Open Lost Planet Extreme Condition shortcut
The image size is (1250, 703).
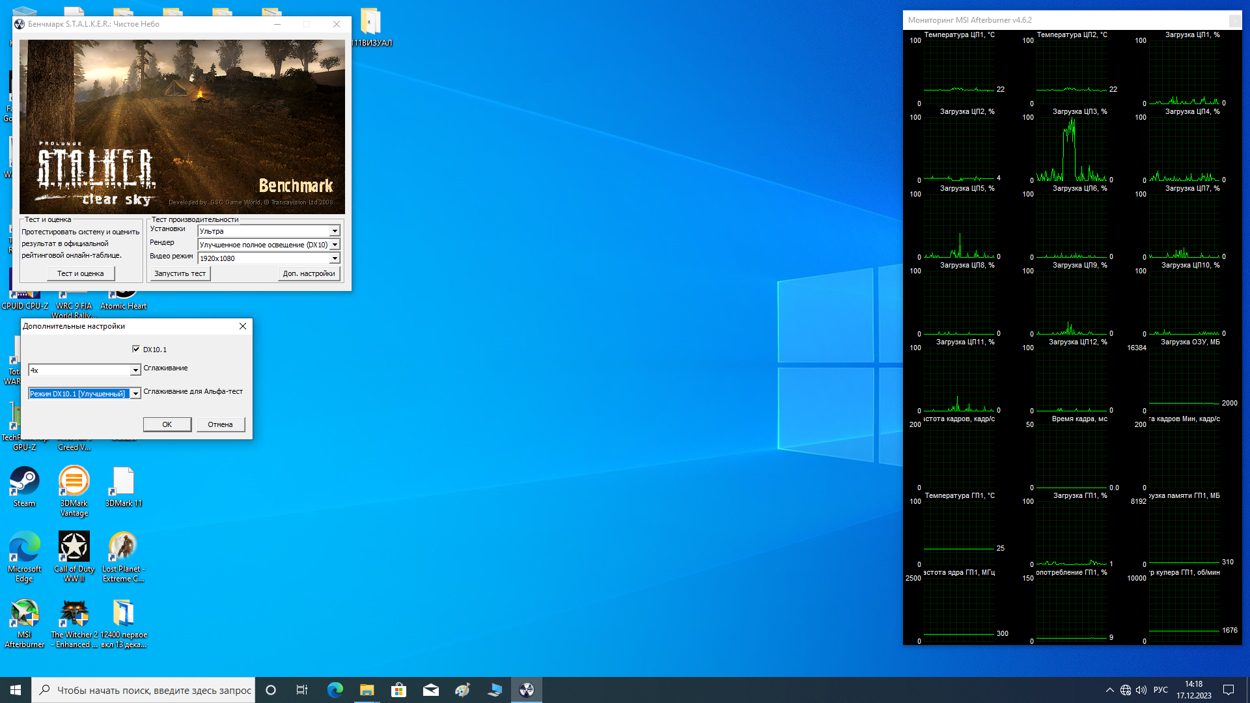click(x=123, y=547)
